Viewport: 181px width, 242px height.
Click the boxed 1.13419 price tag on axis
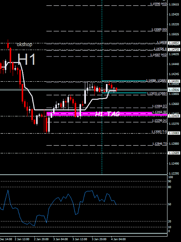pos(174,116)
